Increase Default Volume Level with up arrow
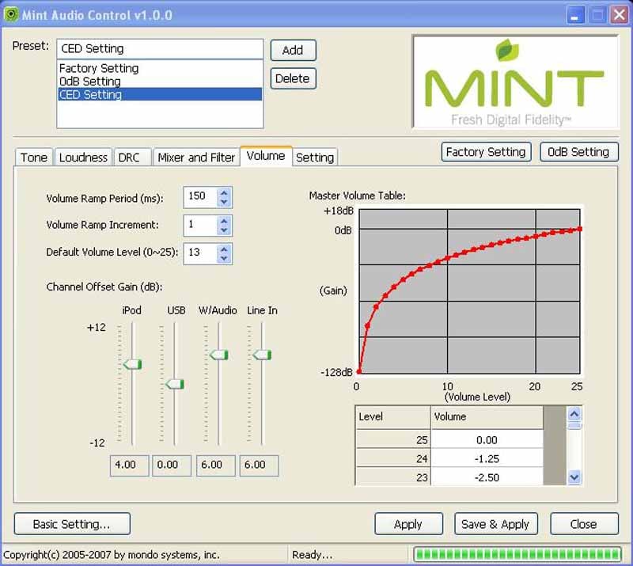This screenshot has height=566, width=633. tap(224, 249)
